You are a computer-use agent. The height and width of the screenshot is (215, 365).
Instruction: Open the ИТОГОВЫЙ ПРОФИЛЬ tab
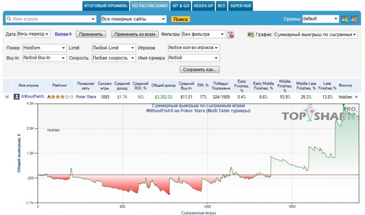pyautogui.click(x=106, y=6)
